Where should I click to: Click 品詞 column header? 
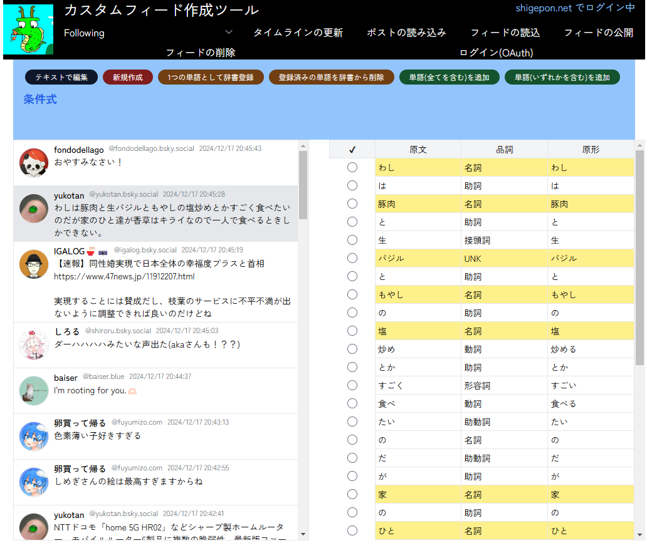(505, 150)
